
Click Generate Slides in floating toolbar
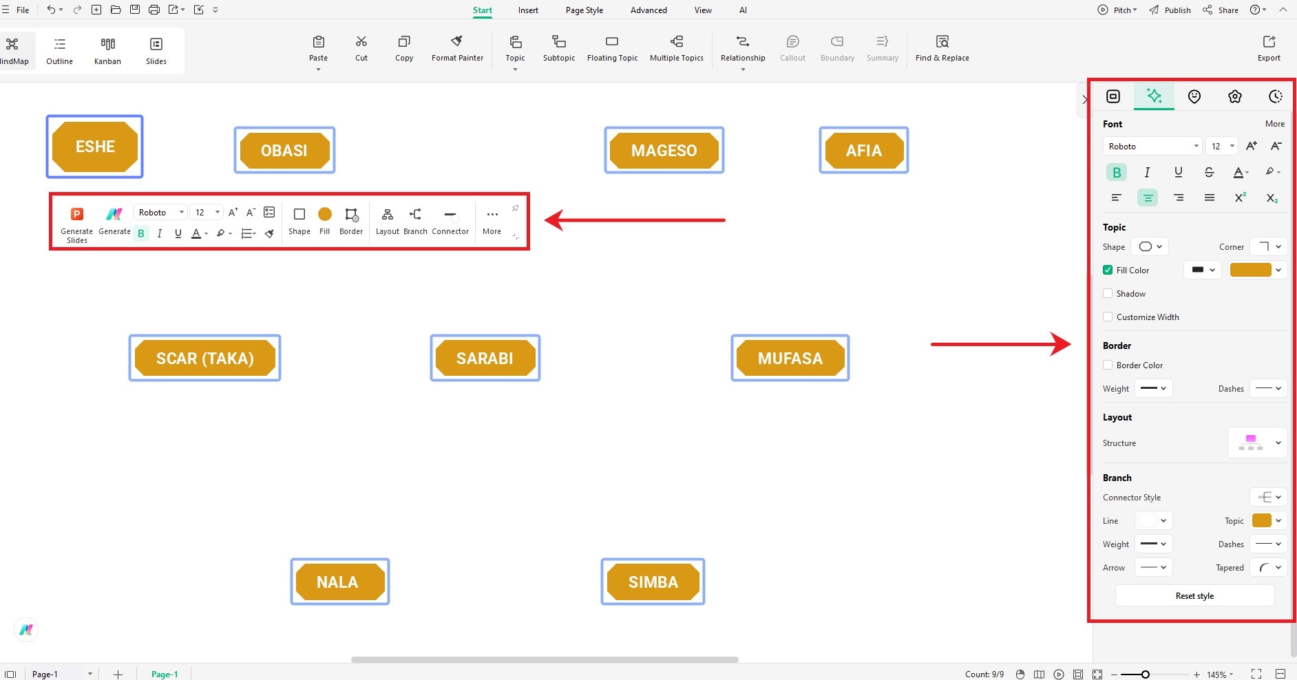[77, 224]
